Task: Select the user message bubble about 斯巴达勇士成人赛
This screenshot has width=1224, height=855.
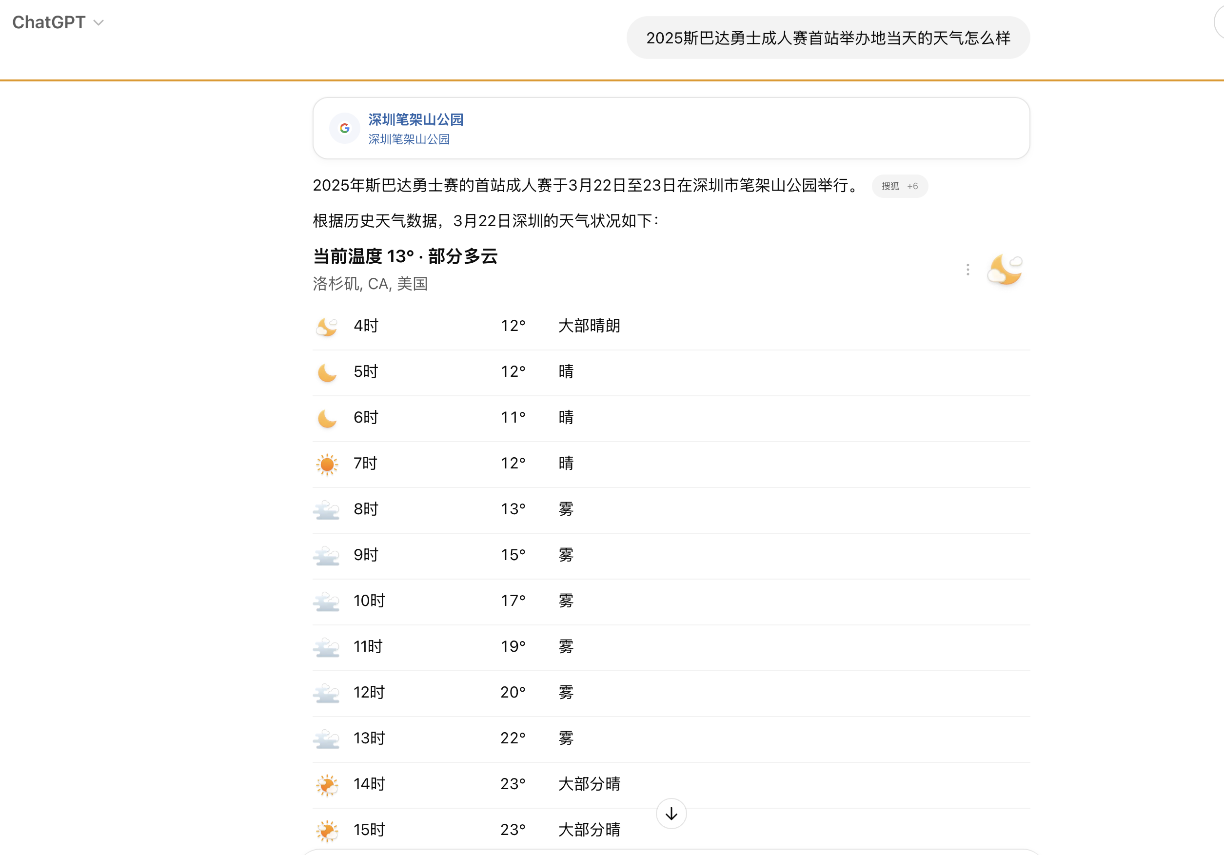Action: 828,38
